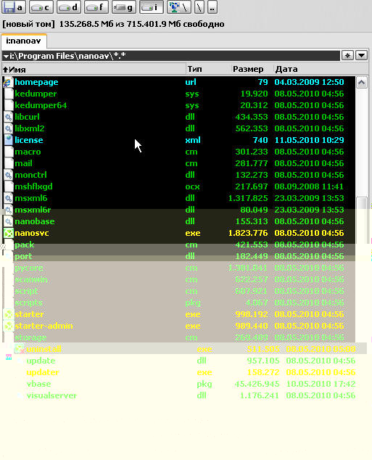Go to parent directory two-dots button
The width and height of the screenshot is (372, 460).
tap(212, 7)
